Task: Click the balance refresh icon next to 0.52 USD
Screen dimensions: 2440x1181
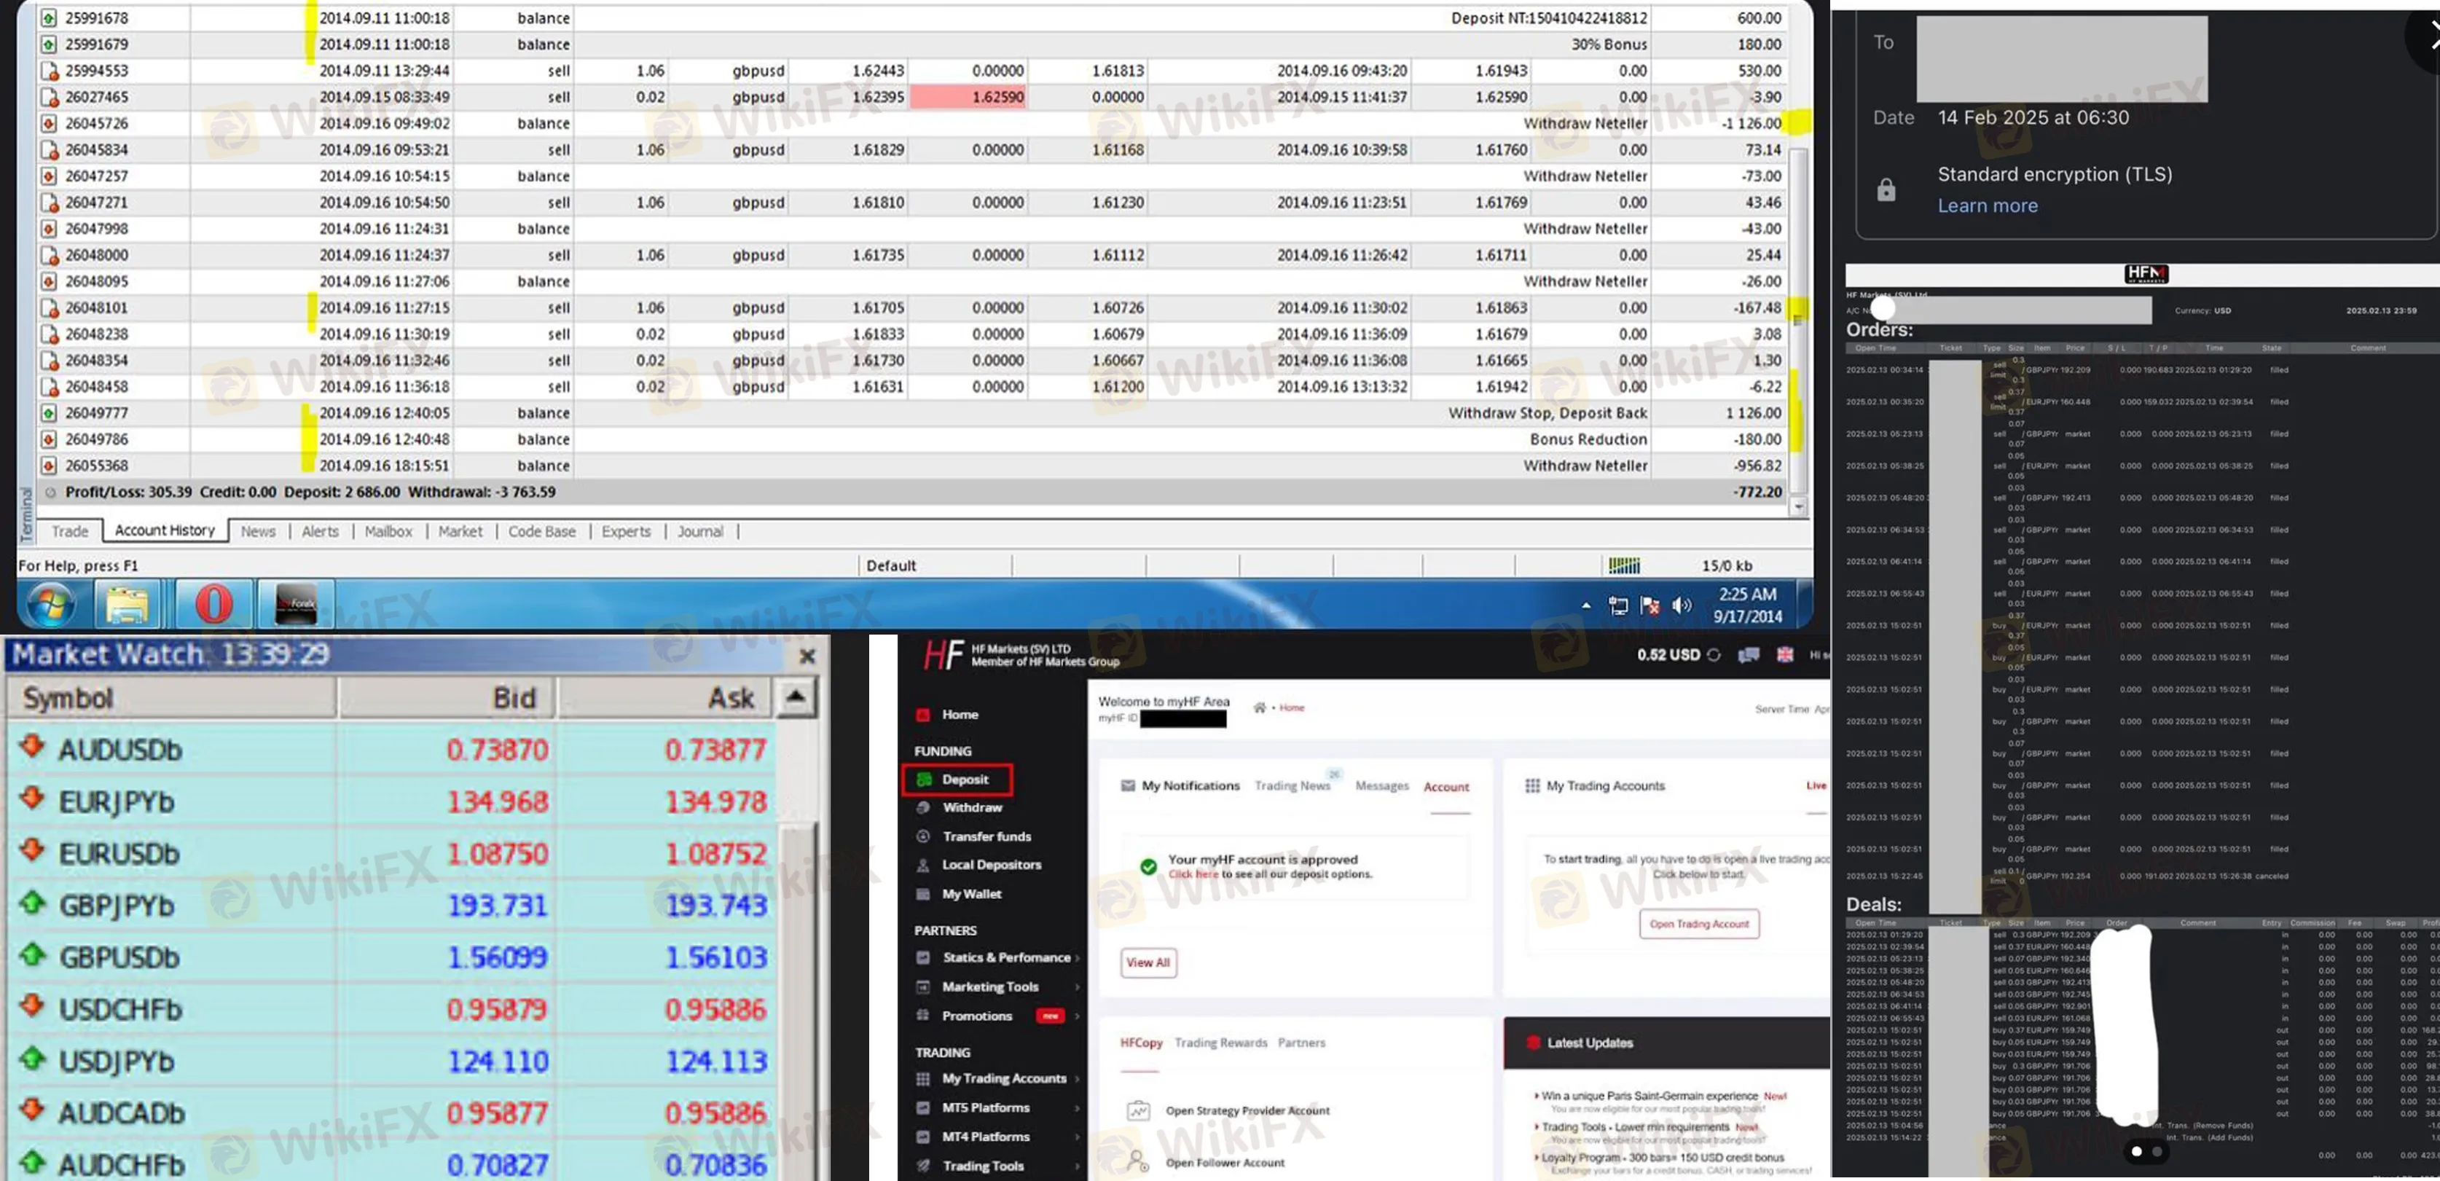Action: pos(1713,654)
